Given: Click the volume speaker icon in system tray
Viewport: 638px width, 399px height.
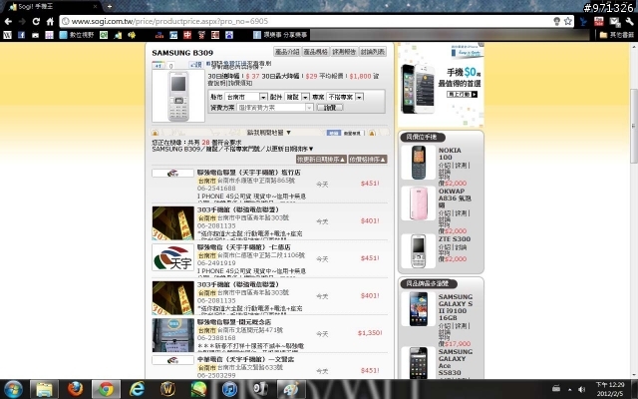Looking at the screenshot, I should 581,389.
